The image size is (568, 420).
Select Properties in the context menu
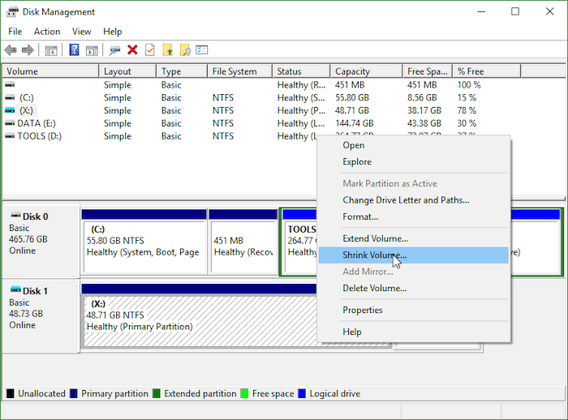pyautogui.click(x=362, y=310)
